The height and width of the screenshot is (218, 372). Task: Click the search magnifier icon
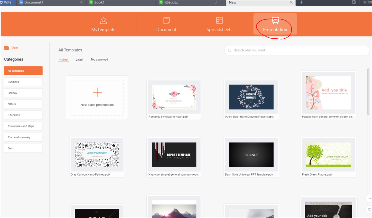pos(230,50)
